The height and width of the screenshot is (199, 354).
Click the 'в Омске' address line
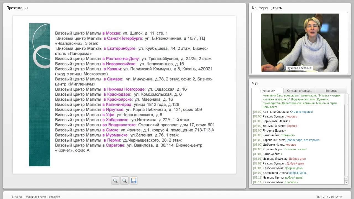[x=135, y=130]
